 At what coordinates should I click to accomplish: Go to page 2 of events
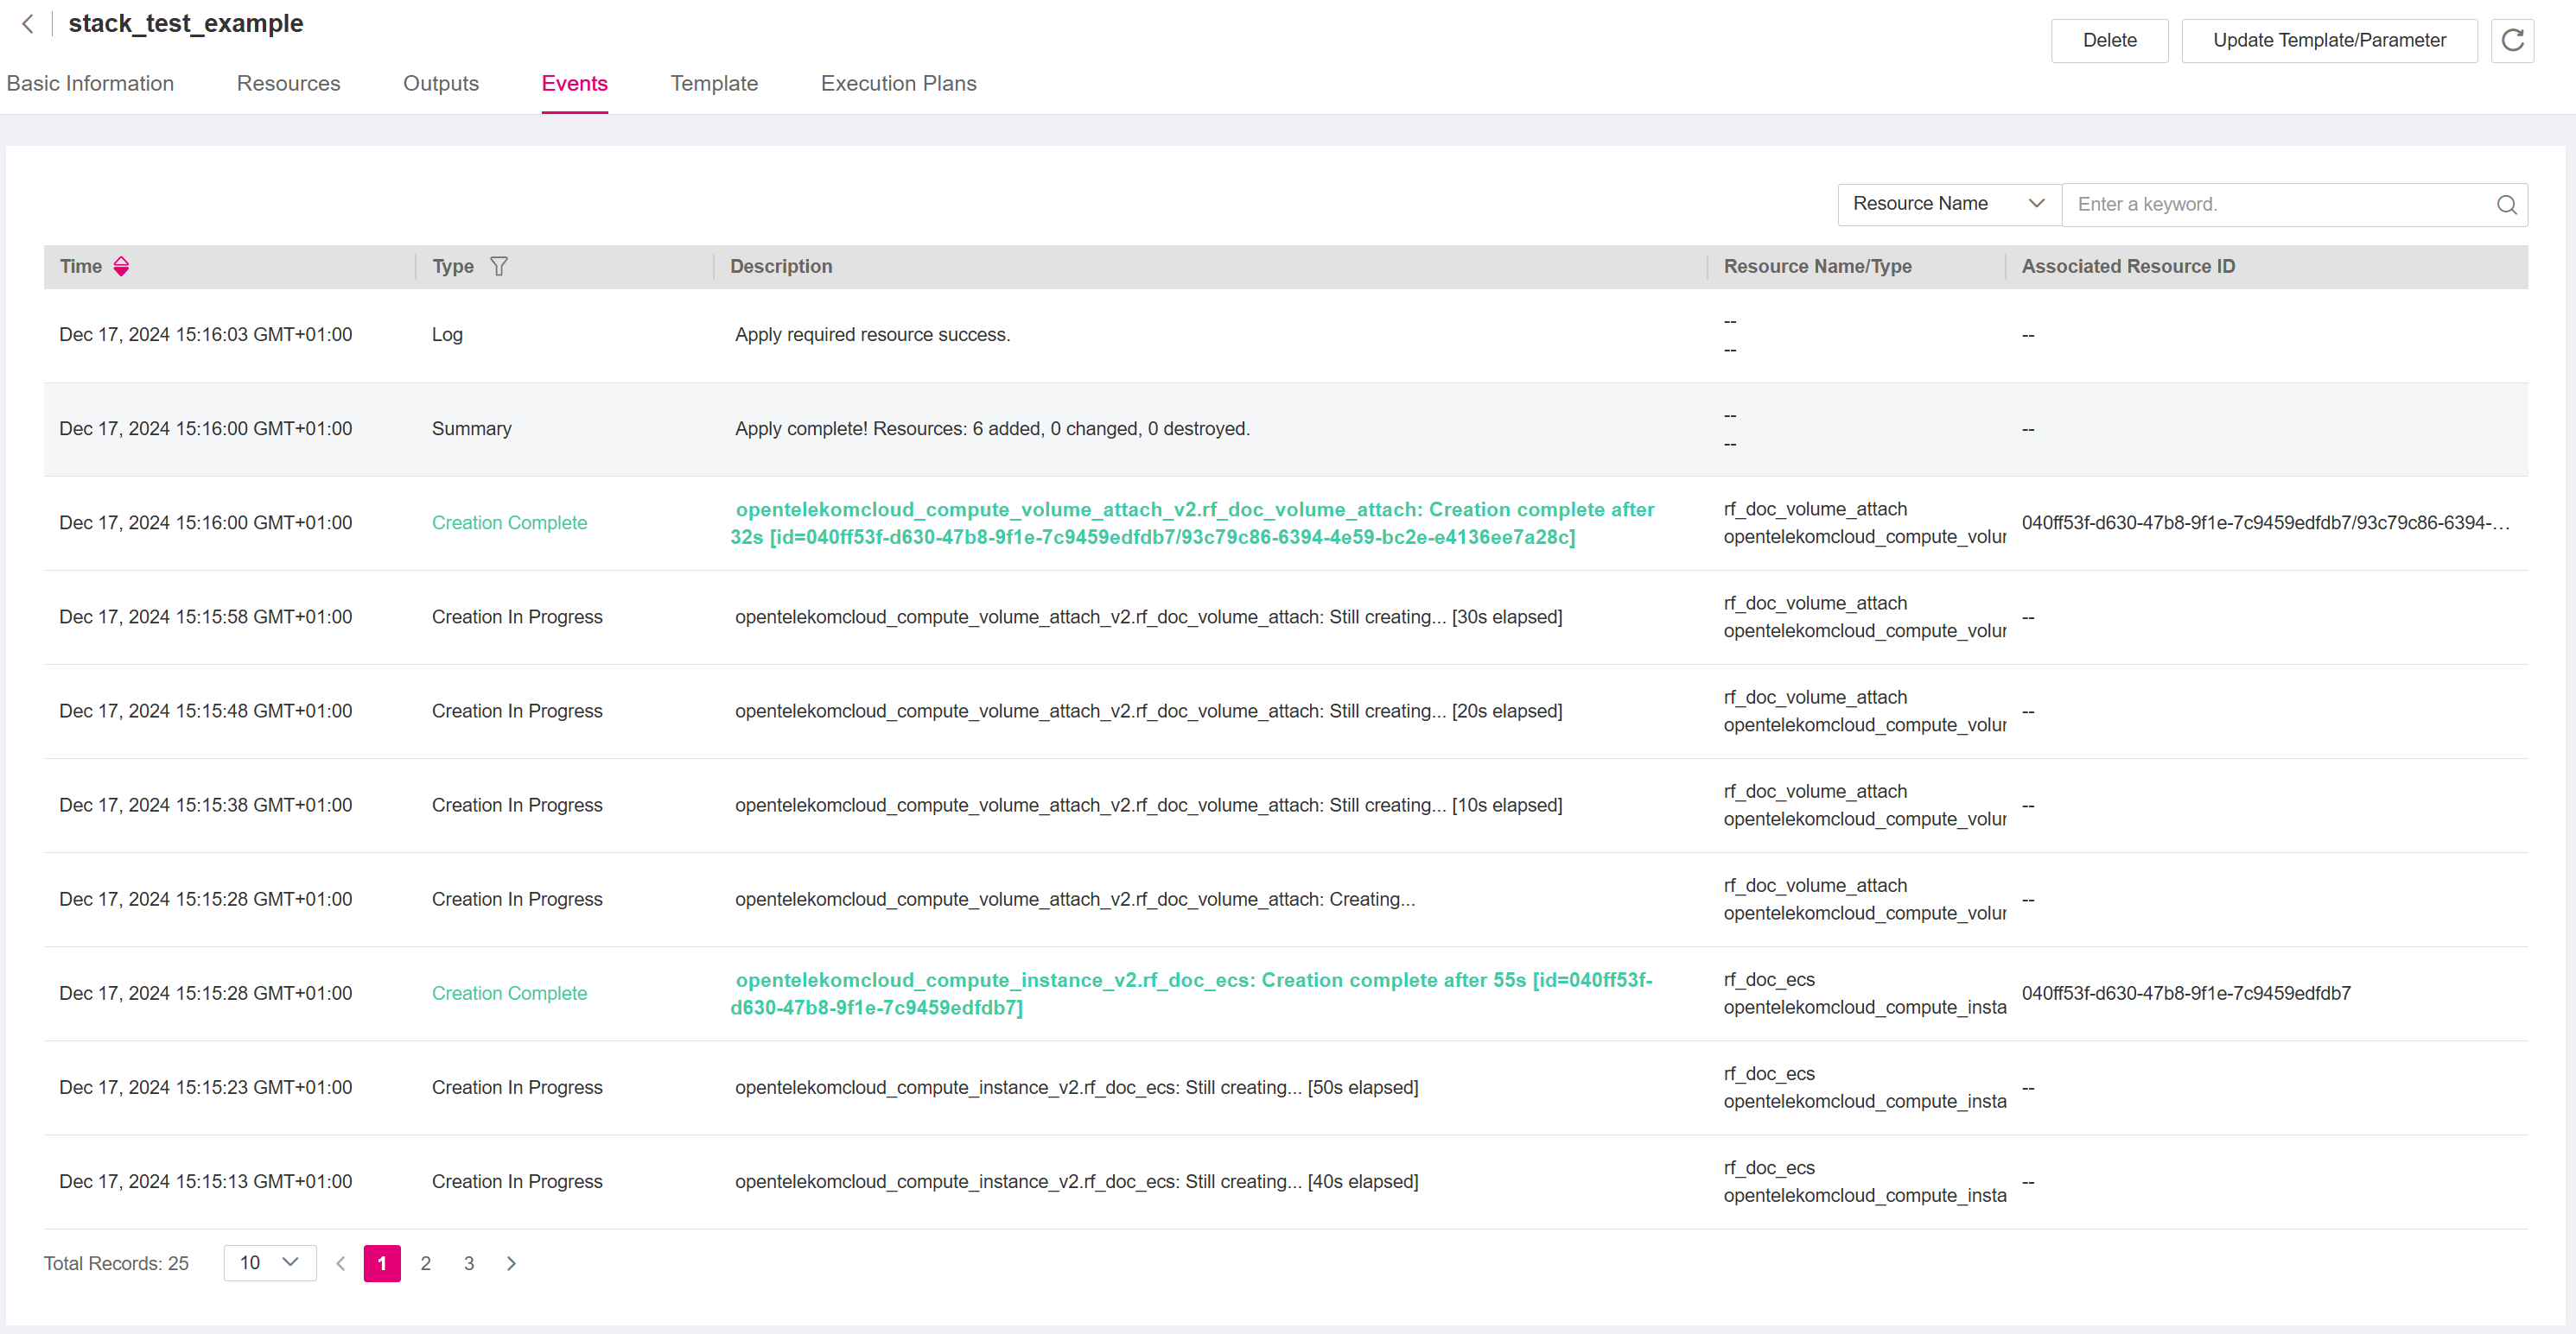coord(426,1263)
